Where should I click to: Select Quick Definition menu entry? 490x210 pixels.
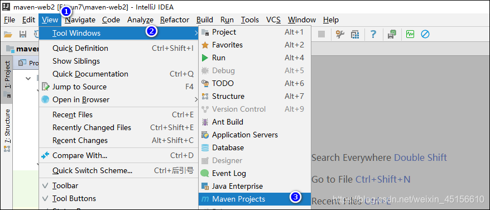coord(119,48)
